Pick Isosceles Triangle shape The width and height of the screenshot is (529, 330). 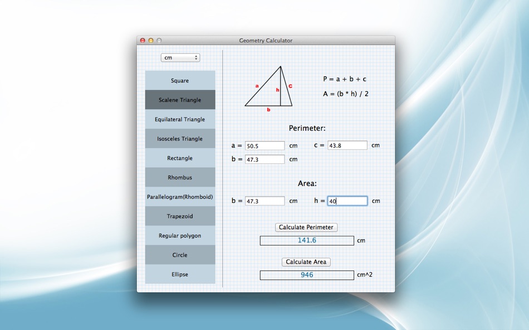tap(180, 139)
